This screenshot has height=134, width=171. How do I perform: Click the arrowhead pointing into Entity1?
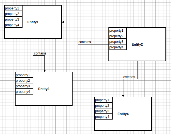click(63, 22)
